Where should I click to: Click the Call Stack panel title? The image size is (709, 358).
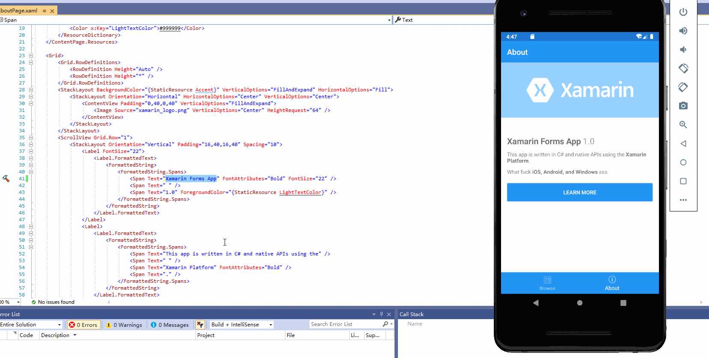412,314
